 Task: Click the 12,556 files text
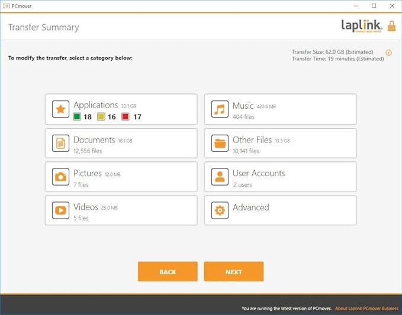pyautogui.click(x=88, y=151)
